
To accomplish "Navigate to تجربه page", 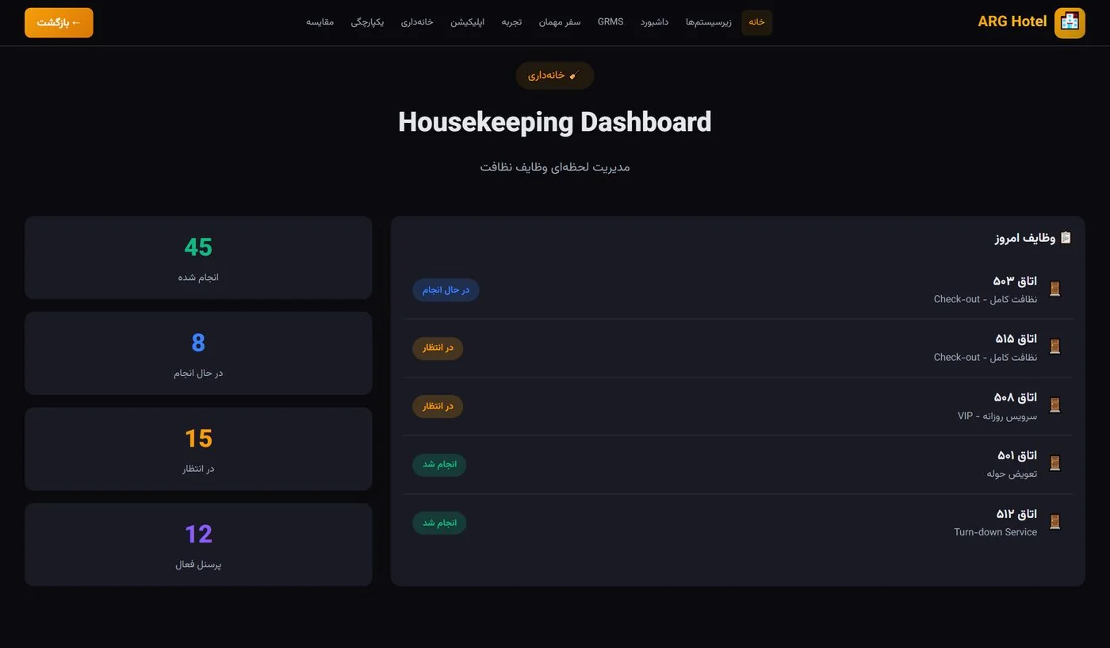I will [511, 22].
